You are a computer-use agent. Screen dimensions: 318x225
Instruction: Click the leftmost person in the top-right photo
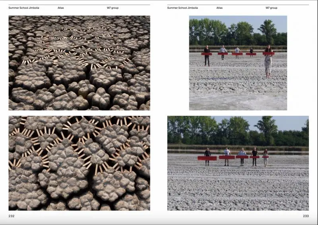click(207, 56)
